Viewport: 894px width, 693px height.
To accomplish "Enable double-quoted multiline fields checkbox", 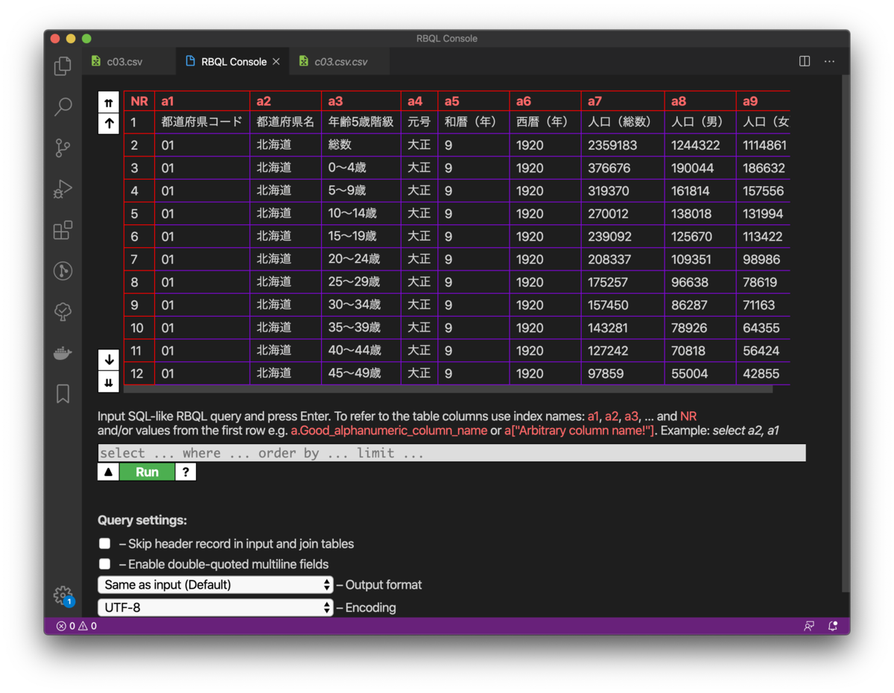I will tap(105, 564).
